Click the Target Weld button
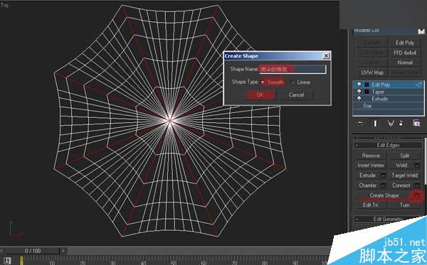The image size is (427, 265). pos(405,175)
